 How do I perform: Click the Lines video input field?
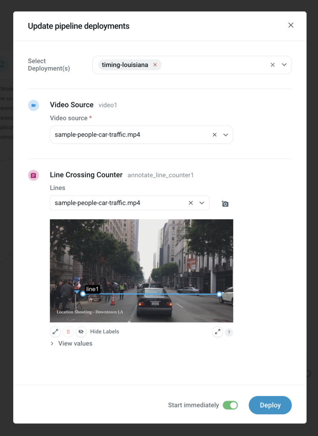coord(129,203)
